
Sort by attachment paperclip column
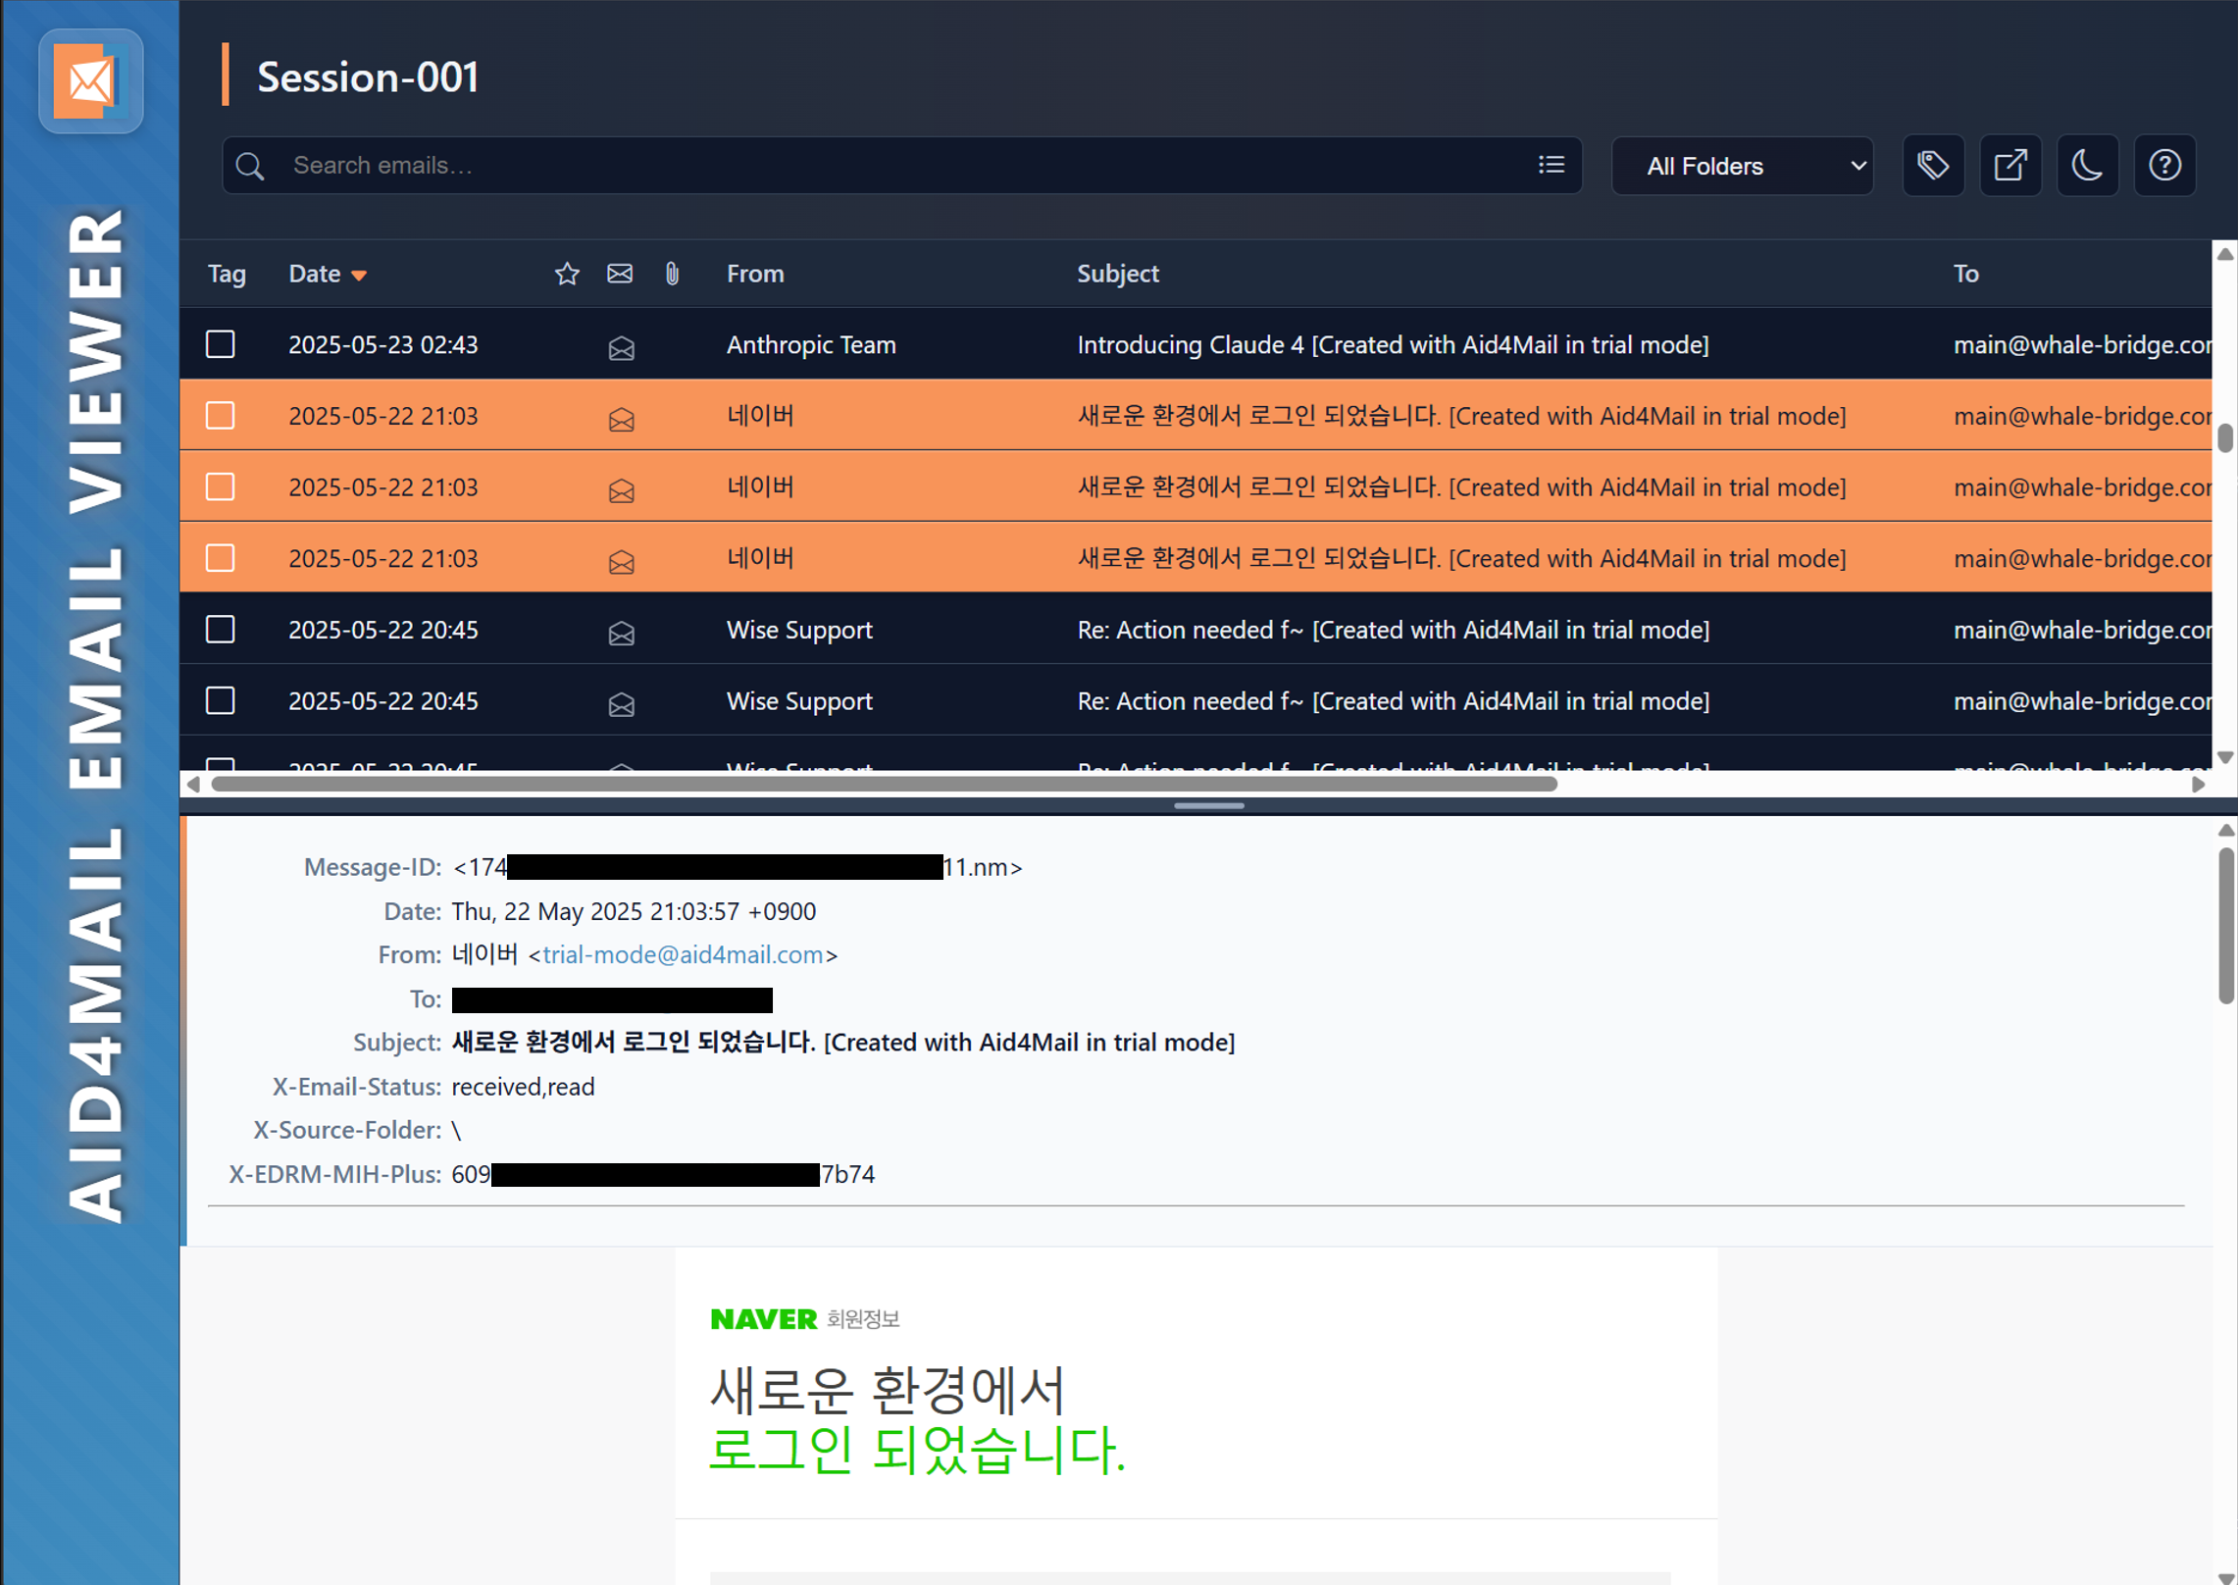coord(672,274)
